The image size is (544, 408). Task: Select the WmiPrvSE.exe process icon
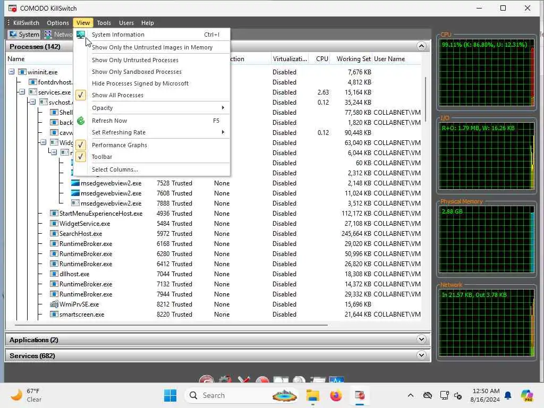pyautogui.click(x=54, y=304)
